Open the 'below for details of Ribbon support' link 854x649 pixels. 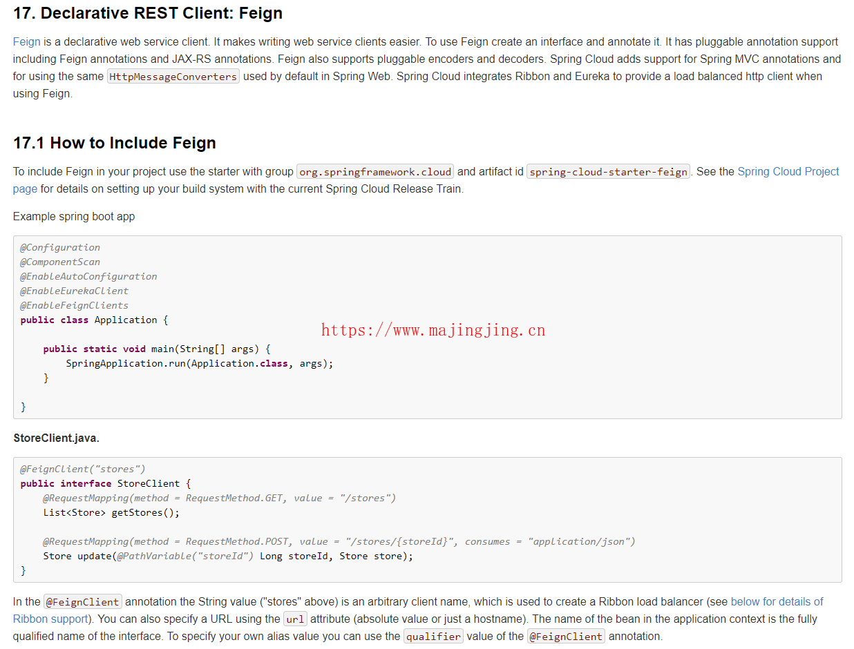[777, 602]
